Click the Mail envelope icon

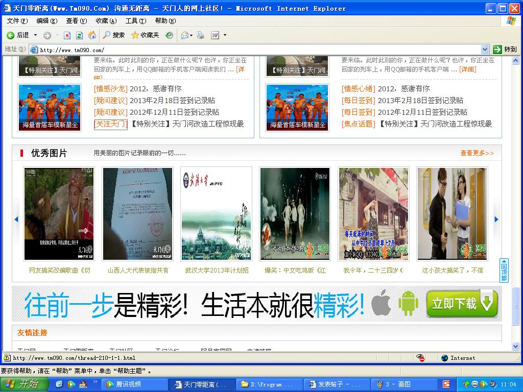184,35
